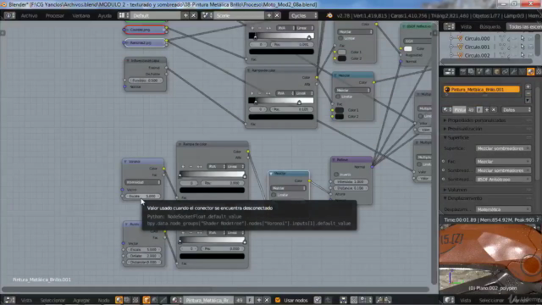Add a material slot with plus button
This screenshot has width=542, height=305.
point(528,86)
